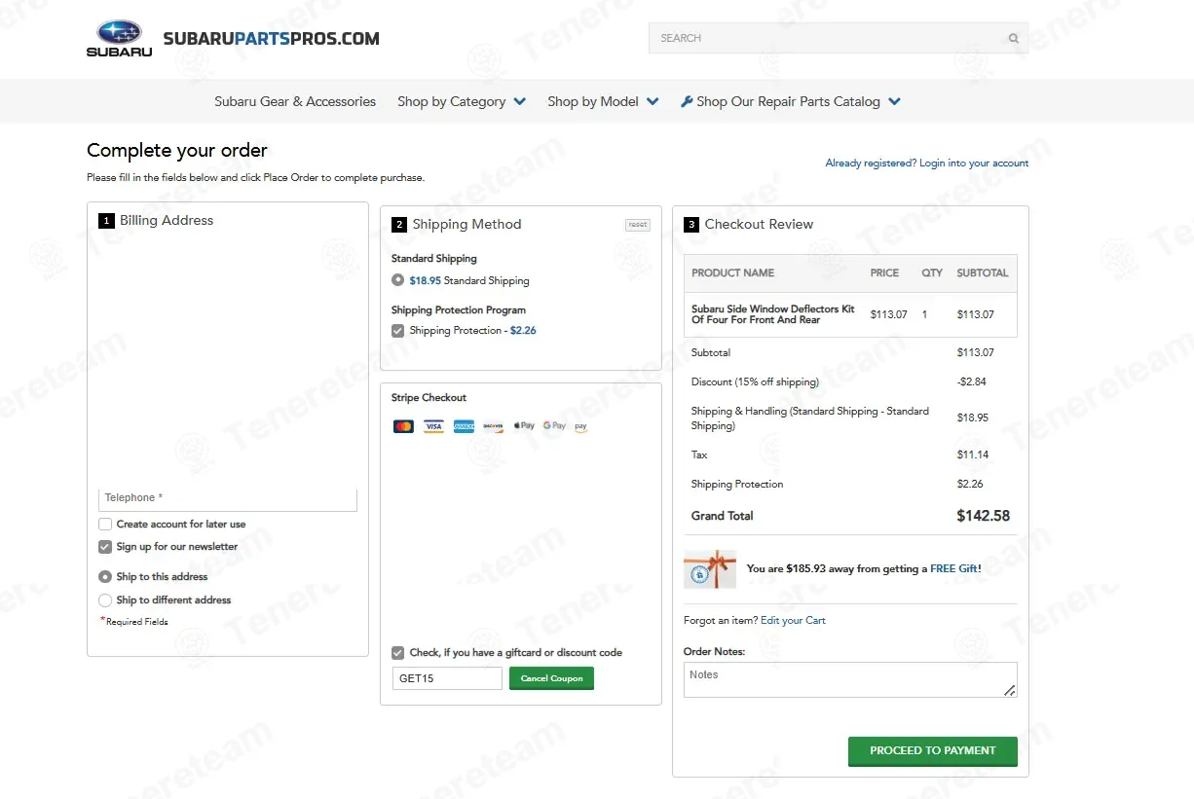The width and height of the screenshot is (1194, 799).
Task: Select Ship to this address
Action: click(105, 577)
